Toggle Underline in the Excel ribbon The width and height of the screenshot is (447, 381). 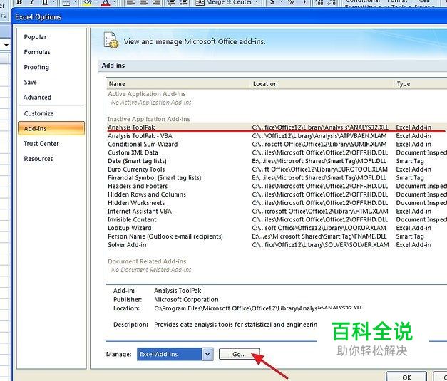tap(45, 2)
